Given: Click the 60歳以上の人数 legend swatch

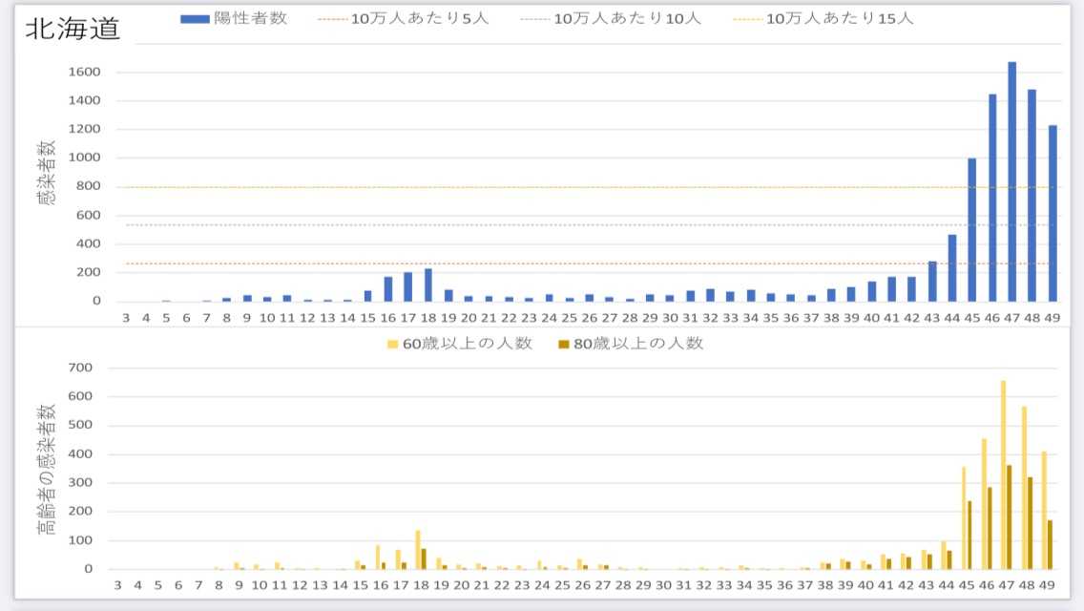Looking at the screenshot, I should pyautogui.click(x=392, y=344).
